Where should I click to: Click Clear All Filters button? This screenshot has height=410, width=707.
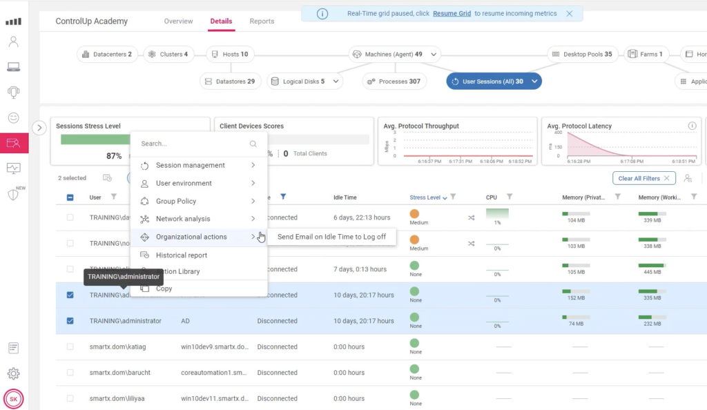coord(643,178)
